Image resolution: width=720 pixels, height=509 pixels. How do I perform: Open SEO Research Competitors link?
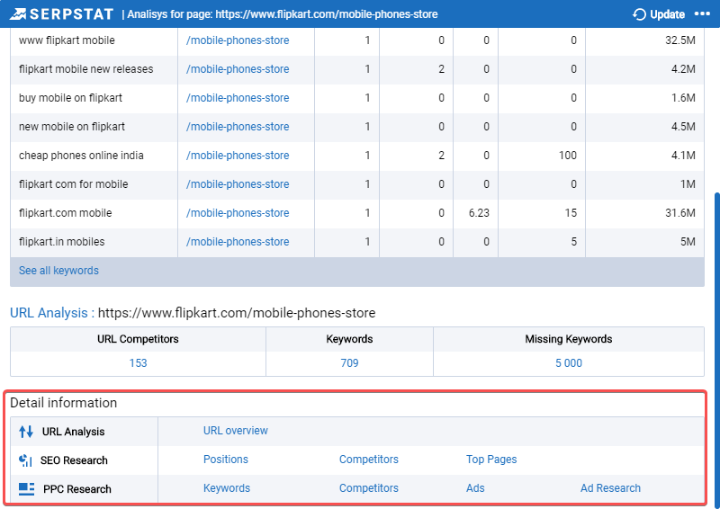pos(369,460)
